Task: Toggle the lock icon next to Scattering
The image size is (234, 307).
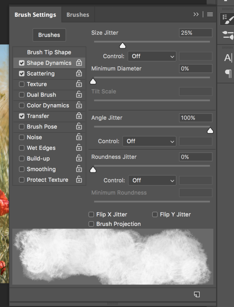Action: click(79, 73)
